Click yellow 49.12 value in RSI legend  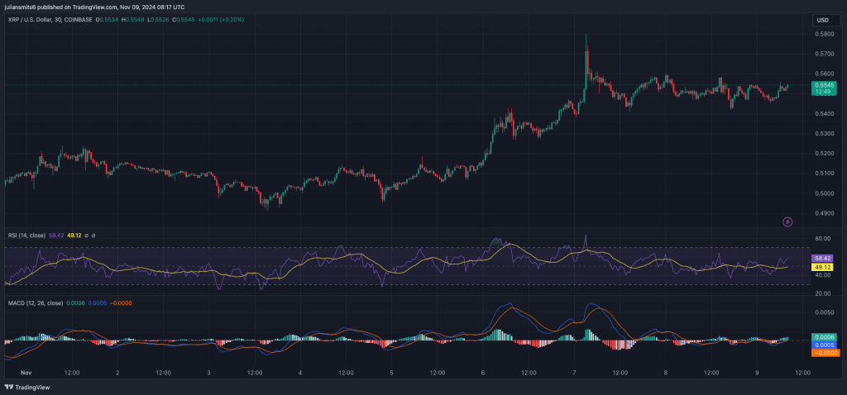coord(74,236)
